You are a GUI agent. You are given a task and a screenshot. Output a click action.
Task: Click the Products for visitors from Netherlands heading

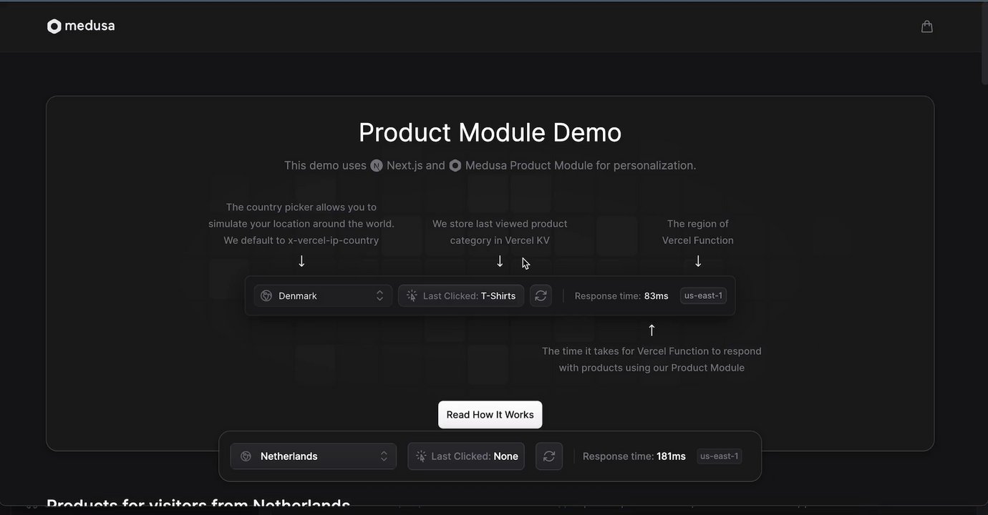(x=198, y=505)
